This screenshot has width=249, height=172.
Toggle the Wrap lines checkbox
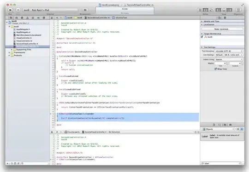pyautogui.click(x=215, y=69)
